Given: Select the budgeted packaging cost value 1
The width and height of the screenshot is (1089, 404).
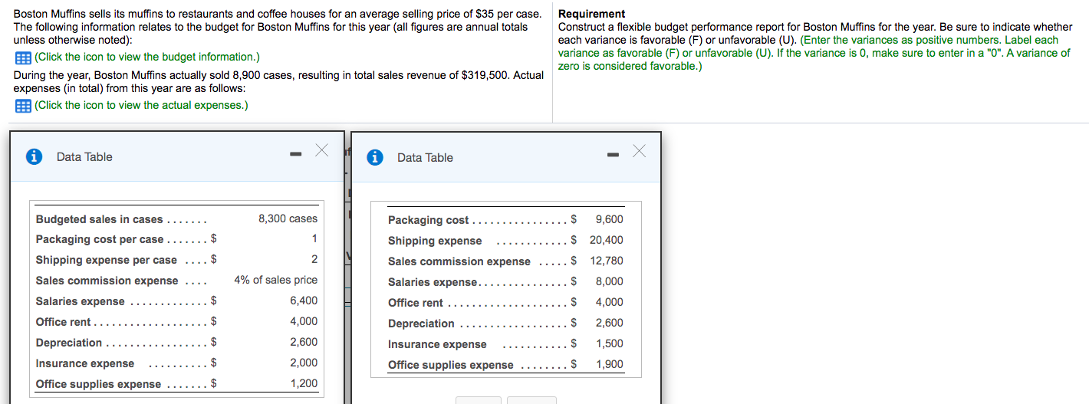Looking at the screenshot, I should click(x=314, y=238).
